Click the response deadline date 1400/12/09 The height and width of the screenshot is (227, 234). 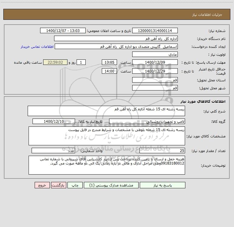click(x=155, y=62)
